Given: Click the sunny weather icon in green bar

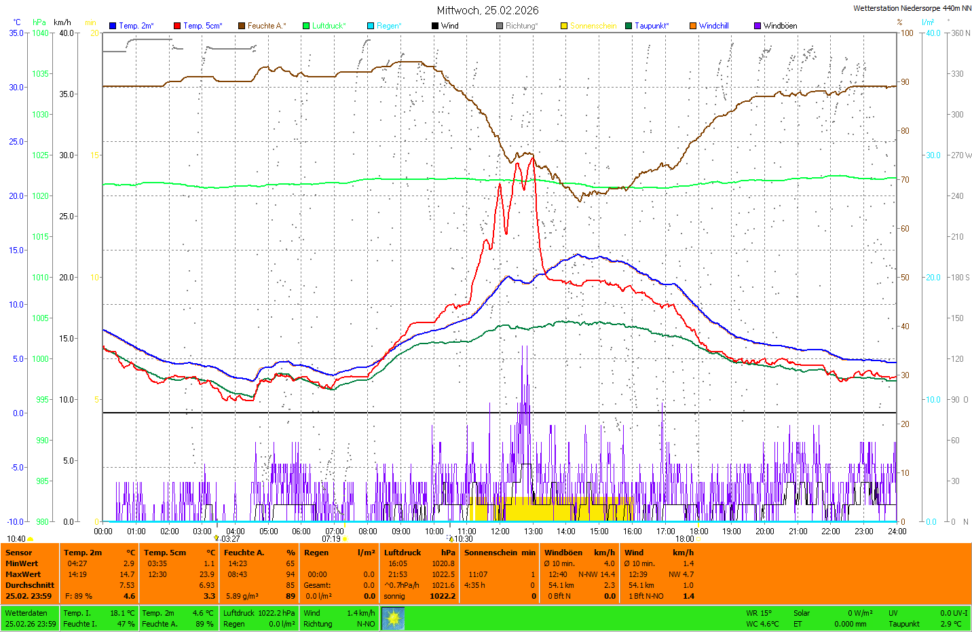Looking at the screenshot, I should [x=393, y=618].
